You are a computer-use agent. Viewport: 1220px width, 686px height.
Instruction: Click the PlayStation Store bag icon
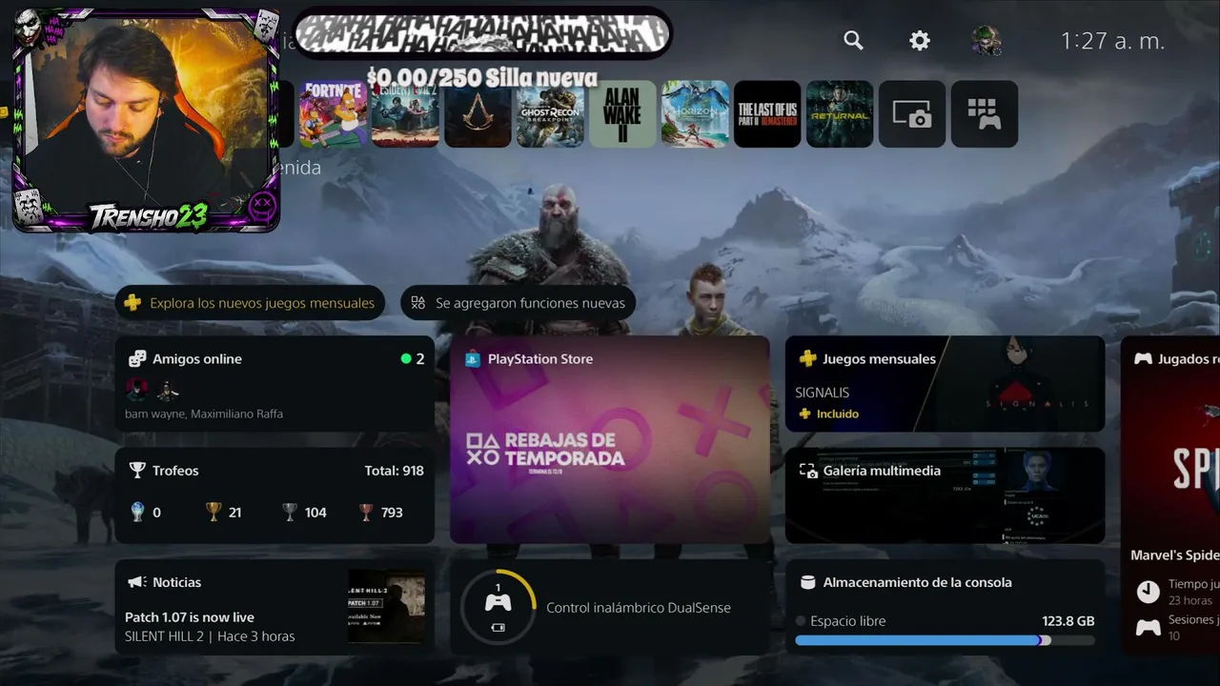pyautogui.click(x=473, y=359)
